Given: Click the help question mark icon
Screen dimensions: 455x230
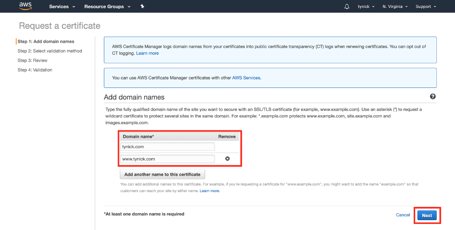Looking at the screenshot, I should tap(433, 97).
